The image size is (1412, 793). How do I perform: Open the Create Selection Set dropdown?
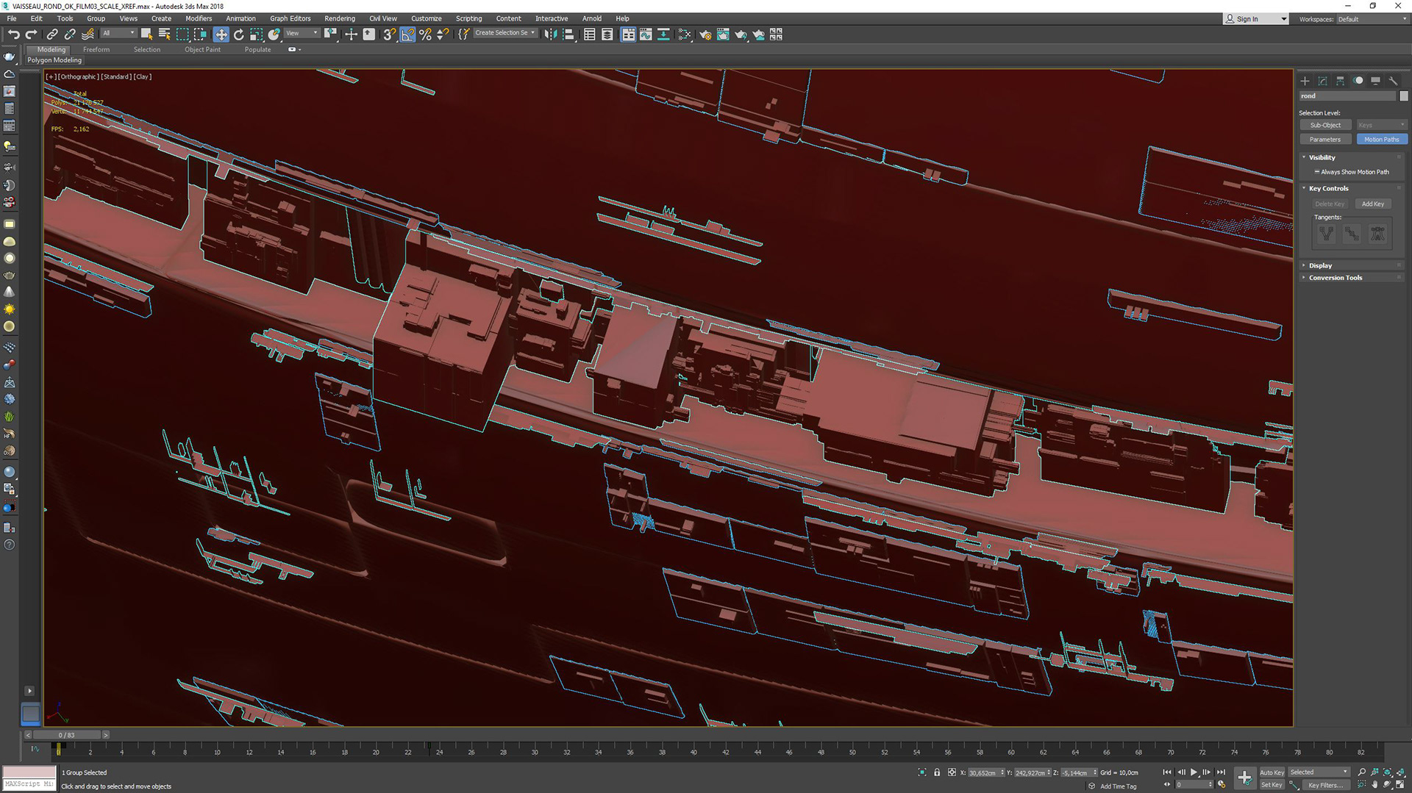point(505,33)
